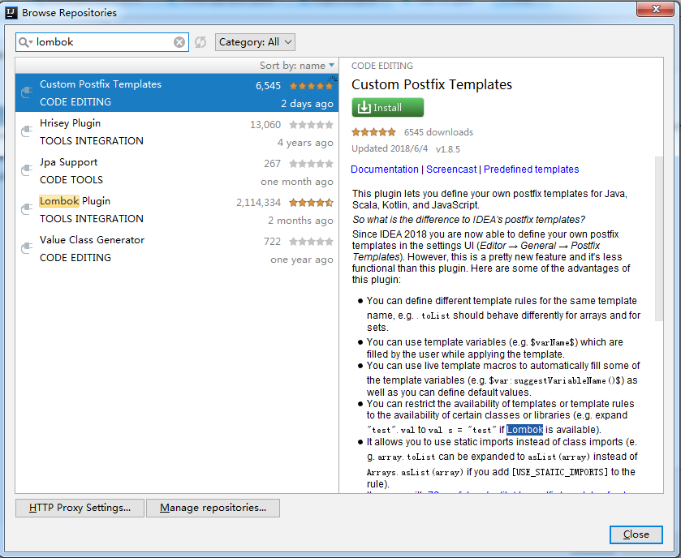The width and height of the screenshot is (681, 558).
Task: Click the 'one month ago' update label
Action: [x=297, y=182]
